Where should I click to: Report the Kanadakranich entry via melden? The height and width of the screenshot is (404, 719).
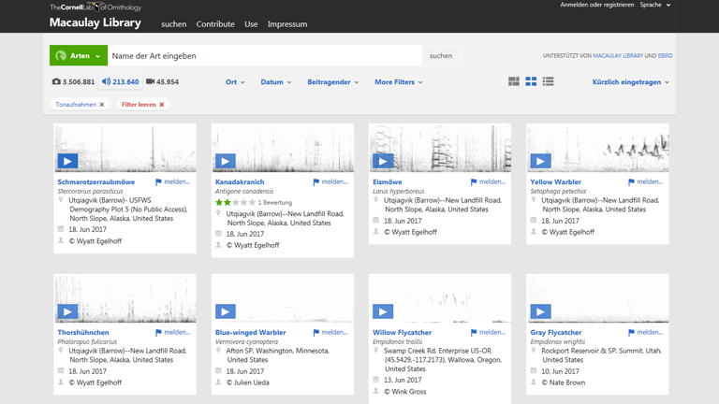330,181
